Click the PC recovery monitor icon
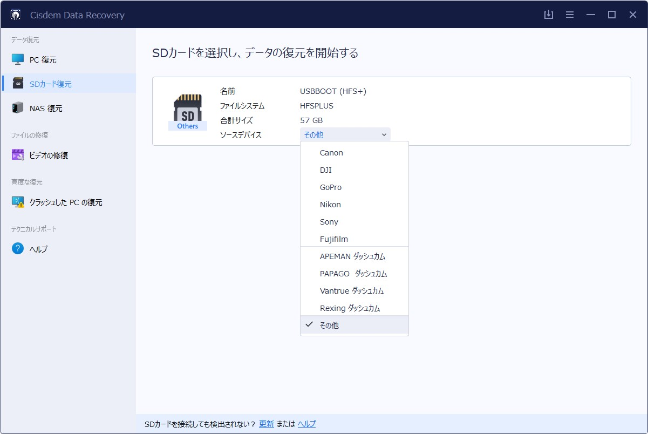 point(18,60)
